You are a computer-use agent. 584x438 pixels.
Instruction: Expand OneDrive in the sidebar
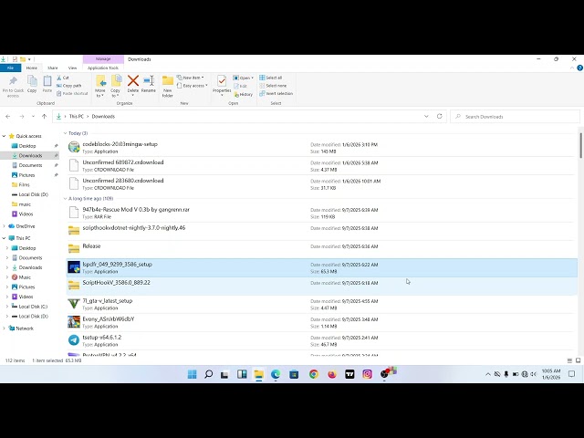(4, 226)
